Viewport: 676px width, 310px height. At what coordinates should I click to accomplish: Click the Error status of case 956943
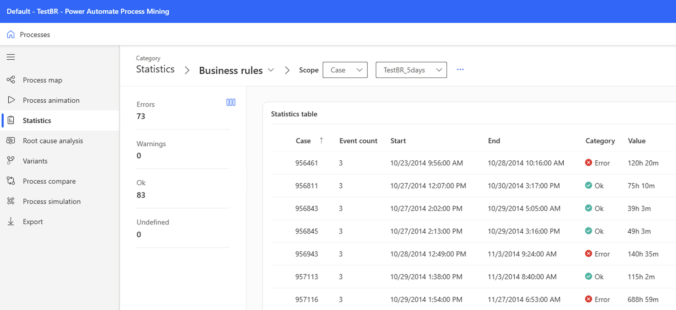[597, 254]
